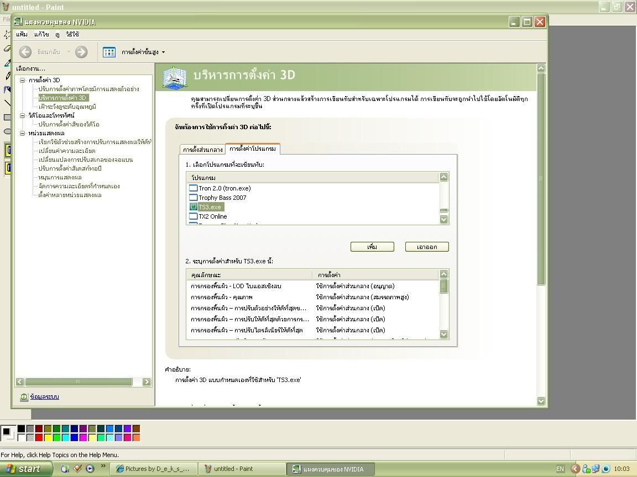
Task: Click the EN language indicator
Action: click(x=560, y=469)
